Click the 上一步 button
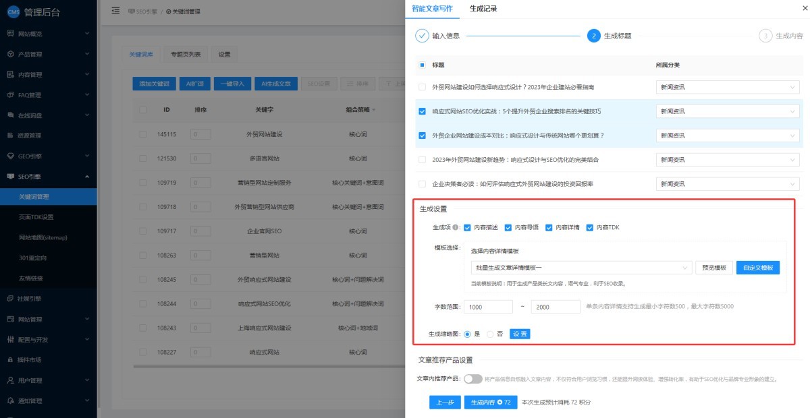Image resolution: width=810 pixels, height=418 pixels. click(444, 402)
